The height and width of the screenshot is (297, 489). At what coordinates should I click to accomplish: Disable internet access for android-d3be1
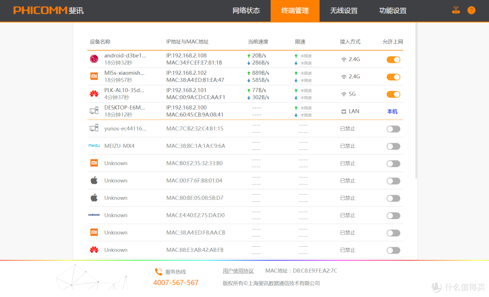393,59
